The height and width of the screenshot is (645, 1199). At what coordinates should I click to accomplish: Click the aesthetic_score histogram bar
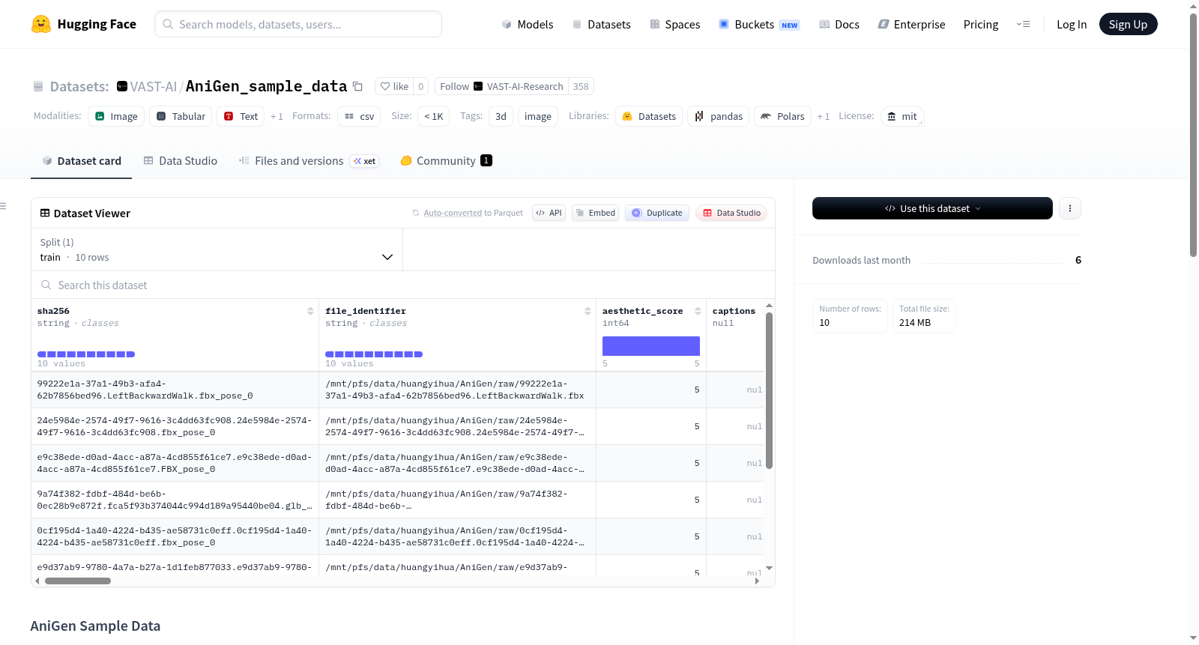click(x=651, y=346)
